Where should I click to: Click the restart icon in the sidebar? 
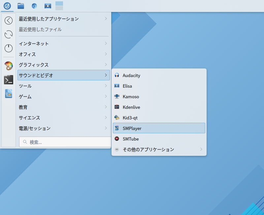click(x=9, y=34)
